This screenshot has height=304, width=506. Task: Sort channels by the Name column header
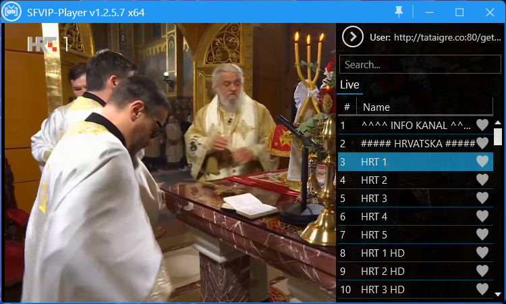tap(424, 107)
